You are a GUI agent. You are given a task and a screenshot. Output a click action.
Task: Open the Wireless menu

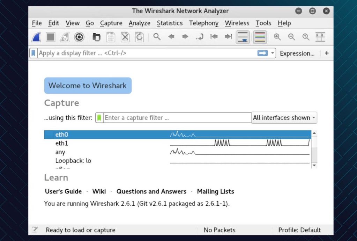[237, 23]
